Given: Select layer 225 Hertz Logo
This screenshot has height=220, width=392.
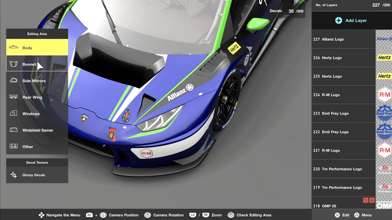Looking at the screenshot, I should coord(343,76).
